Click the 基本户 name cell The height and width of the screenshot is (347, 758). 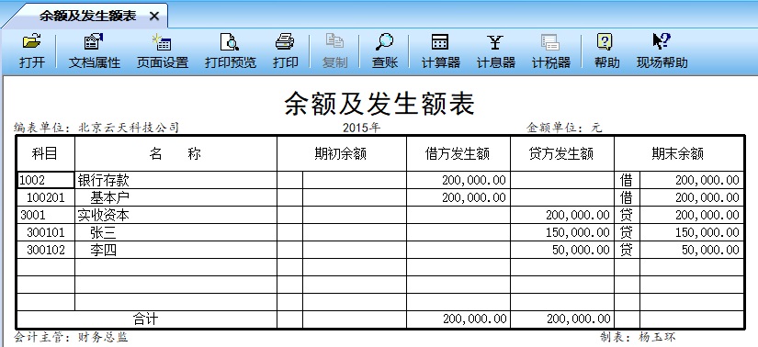coord(176,197)
